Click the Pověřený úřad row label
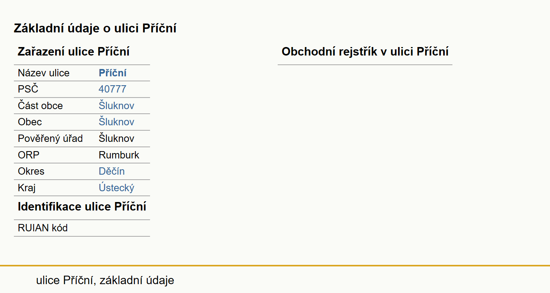Image resolution: width=550 pixels, height=293 pixels. coord(50,138)
